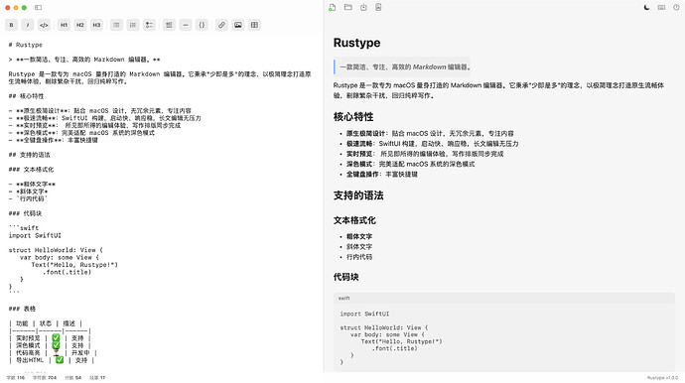Click the '# Rustype' line in editor
This screenshot has width=685, height=383.
click(26, 45)
